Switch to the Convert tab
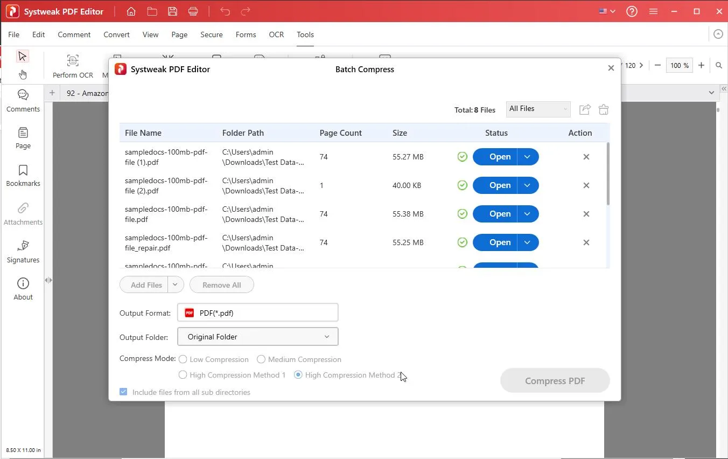 116,34
